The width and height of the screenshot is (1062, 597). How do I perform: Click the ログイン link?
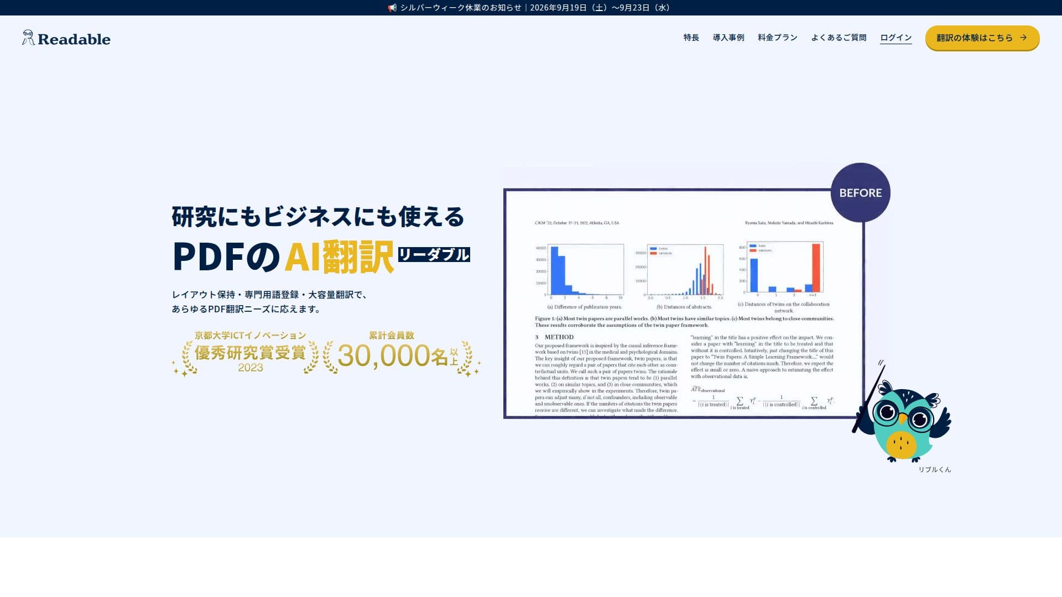pyautogui.click(x=896, y=38)
